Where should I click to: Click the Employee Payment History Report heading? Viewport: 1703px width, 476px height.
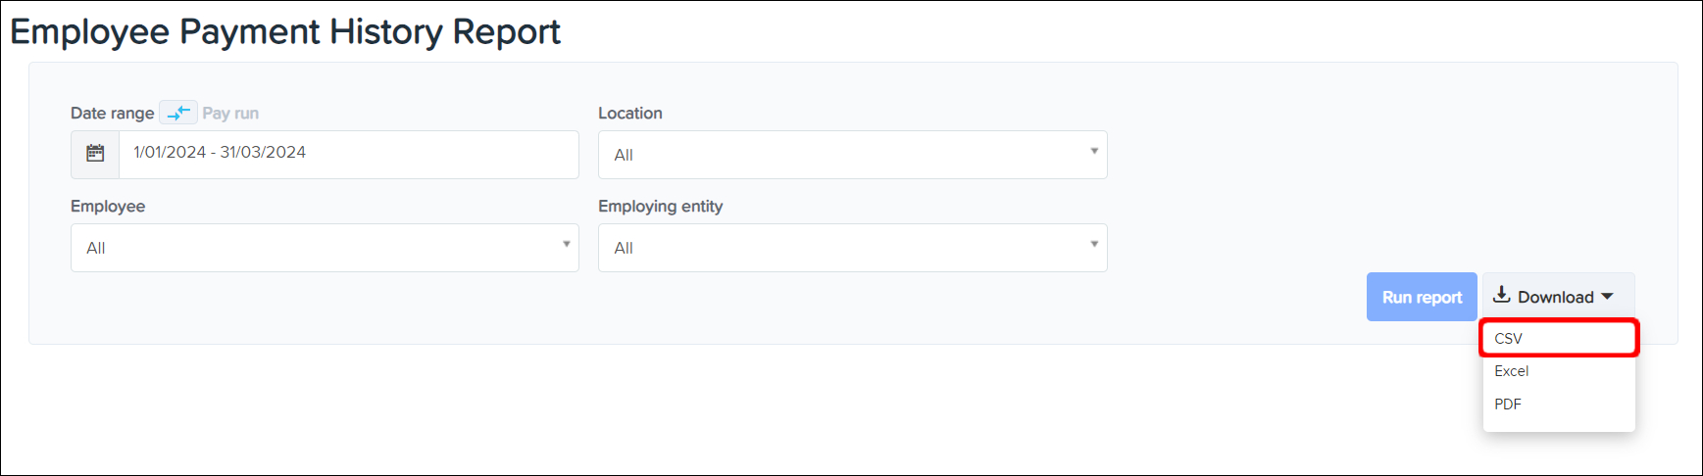[285, 32]
